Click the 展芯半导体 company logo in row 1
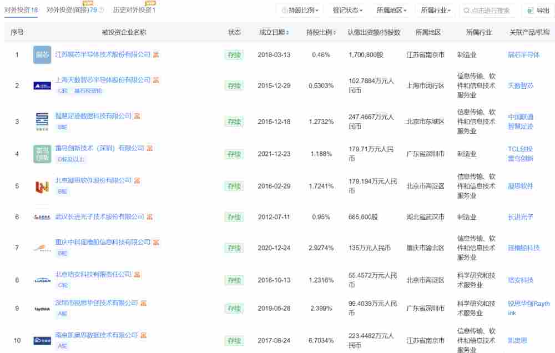The image size is (555, 353). pyautogui.click(x=42, y=55)
